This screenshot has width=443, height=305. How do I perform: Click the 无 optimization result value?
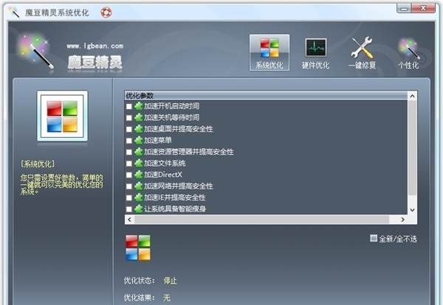[167, 298]
